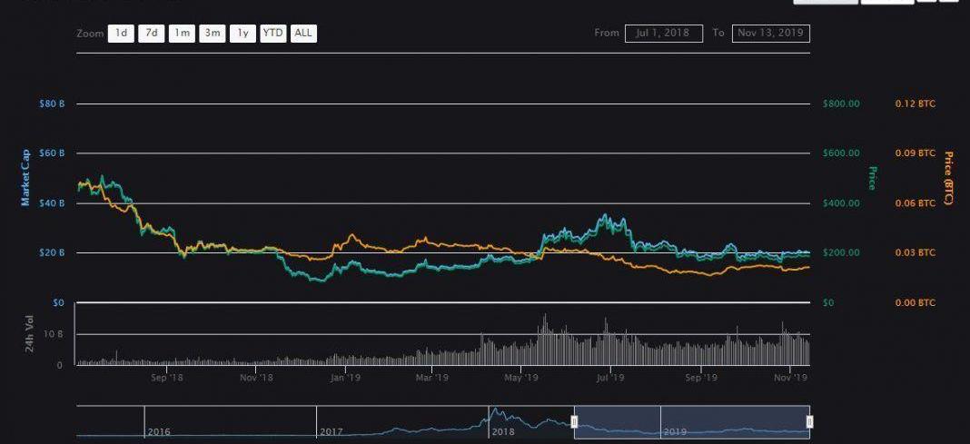The height and width of the screenshot is (444, 970).
Task: Edit the To date field
Action: [770, 33]
